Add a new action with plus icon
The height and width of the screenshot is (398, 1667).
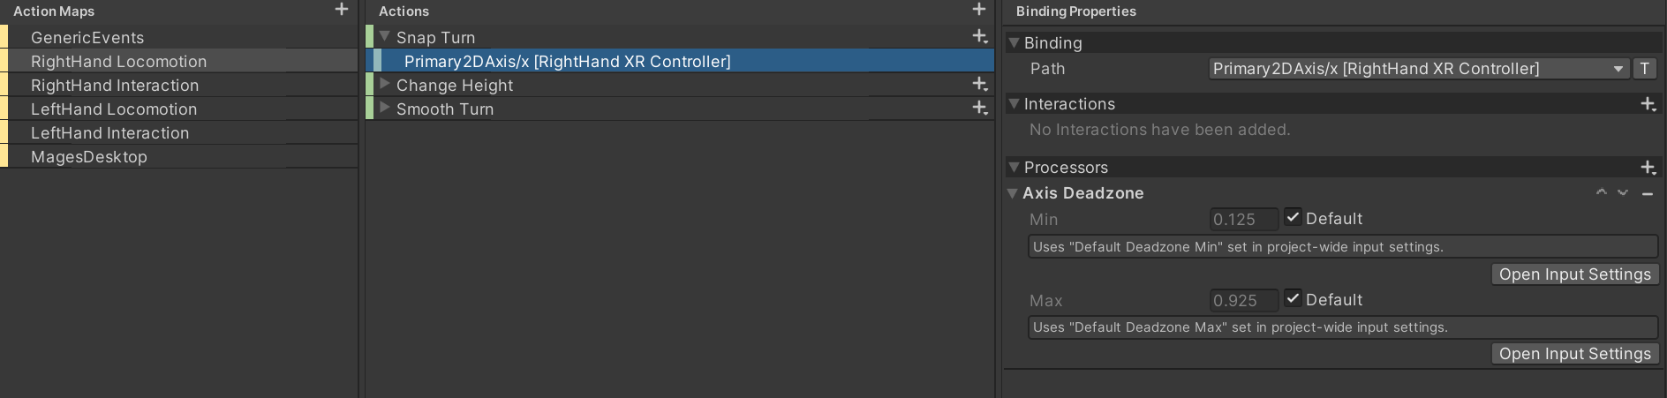coord(979,10)
